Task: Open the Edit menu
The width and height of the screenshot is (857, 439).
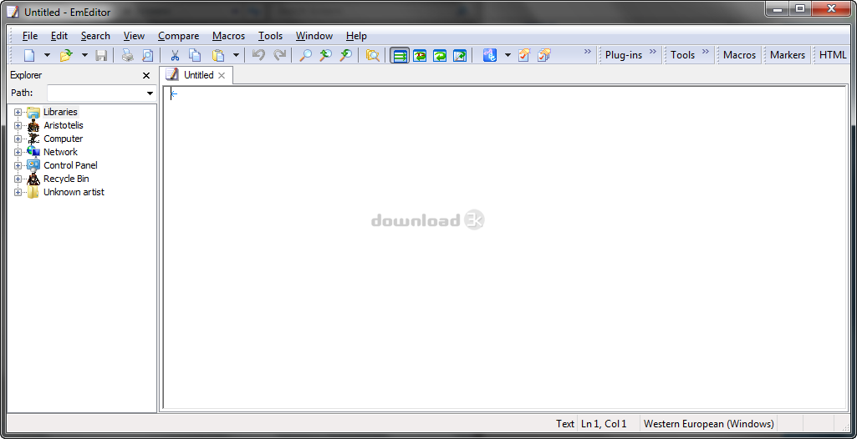Action: (x=59, y=36)
